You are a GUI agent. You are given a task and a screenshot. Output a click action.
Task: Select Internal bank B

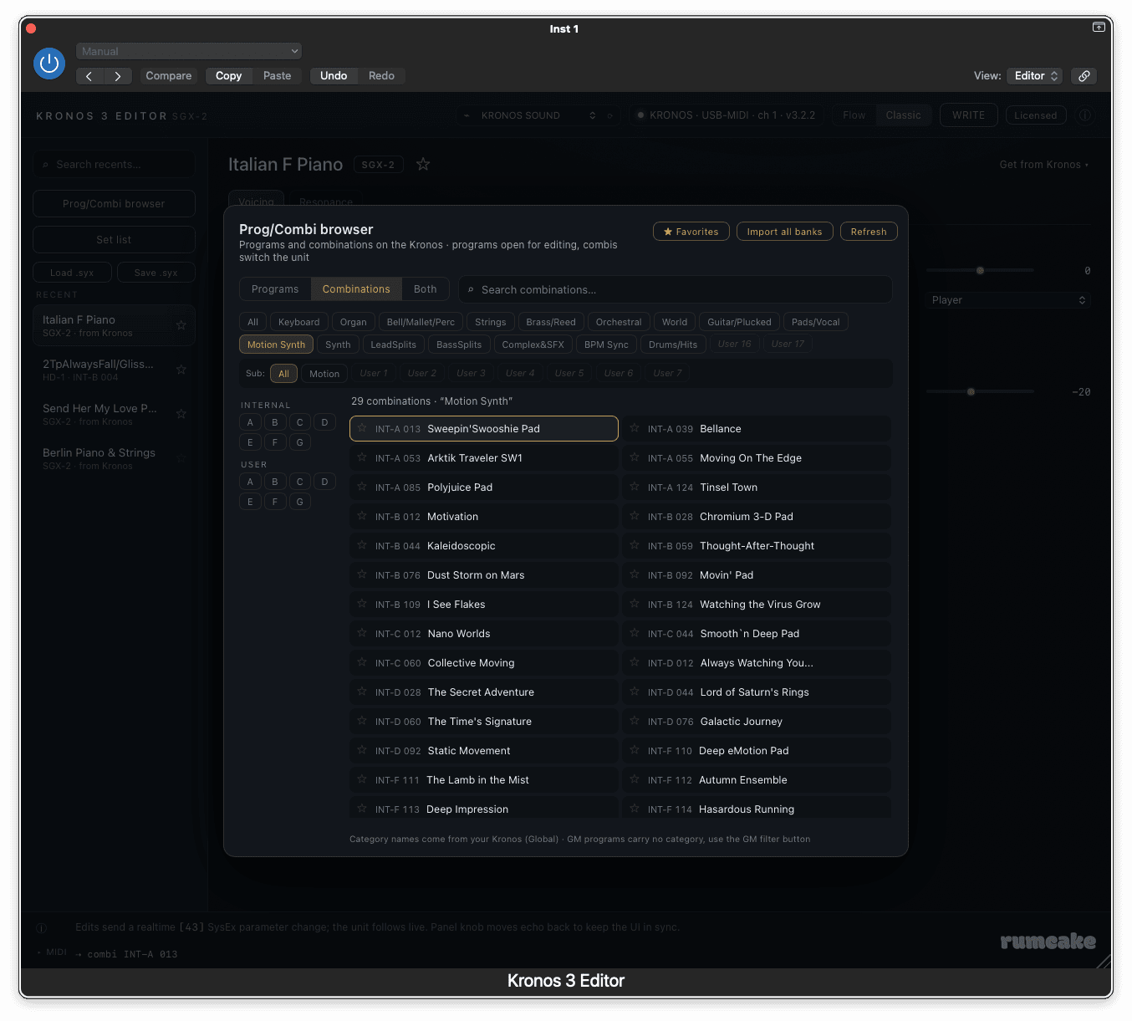click(x=275, y=422)
